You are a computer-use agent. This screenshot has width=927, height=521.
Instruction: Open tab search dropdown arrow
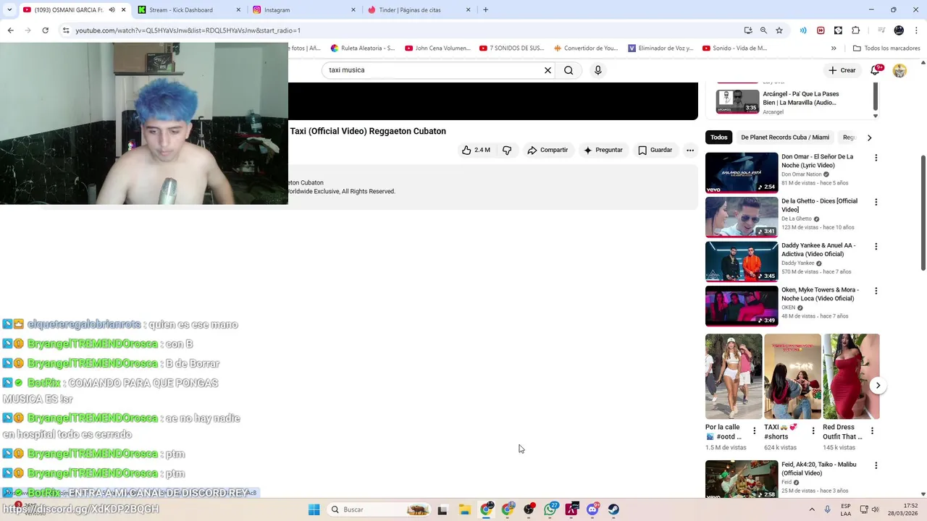point(9,10)
